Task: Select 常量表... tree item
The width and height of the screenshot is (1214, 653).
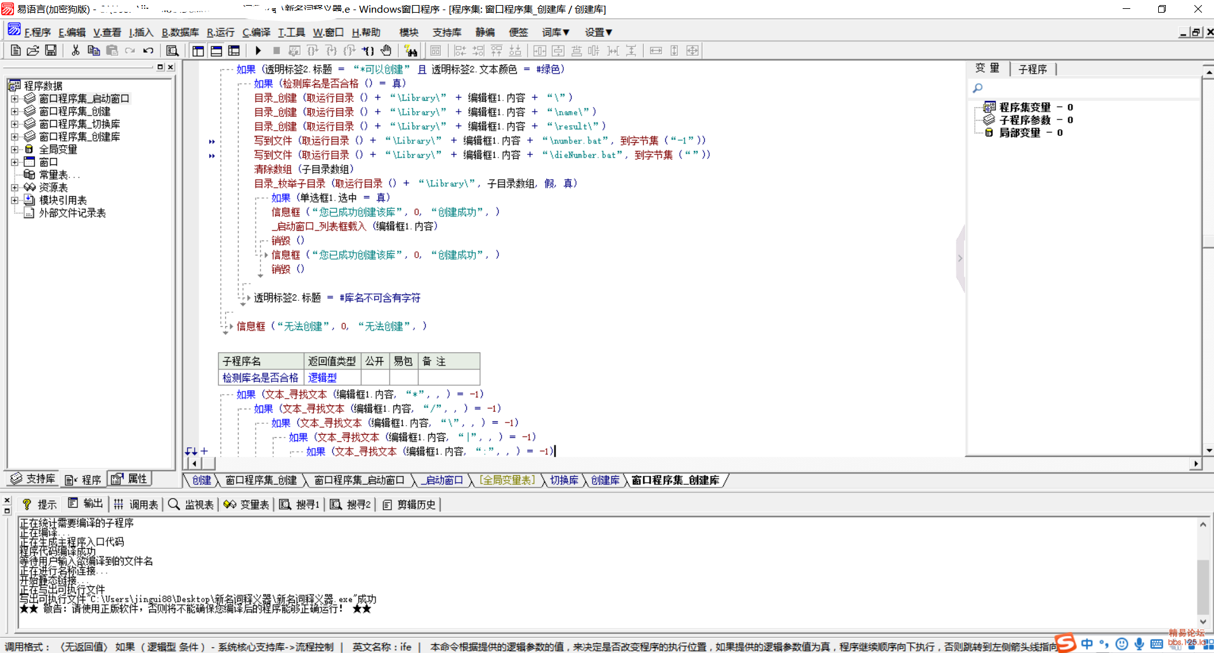Action: coord(60,175)
